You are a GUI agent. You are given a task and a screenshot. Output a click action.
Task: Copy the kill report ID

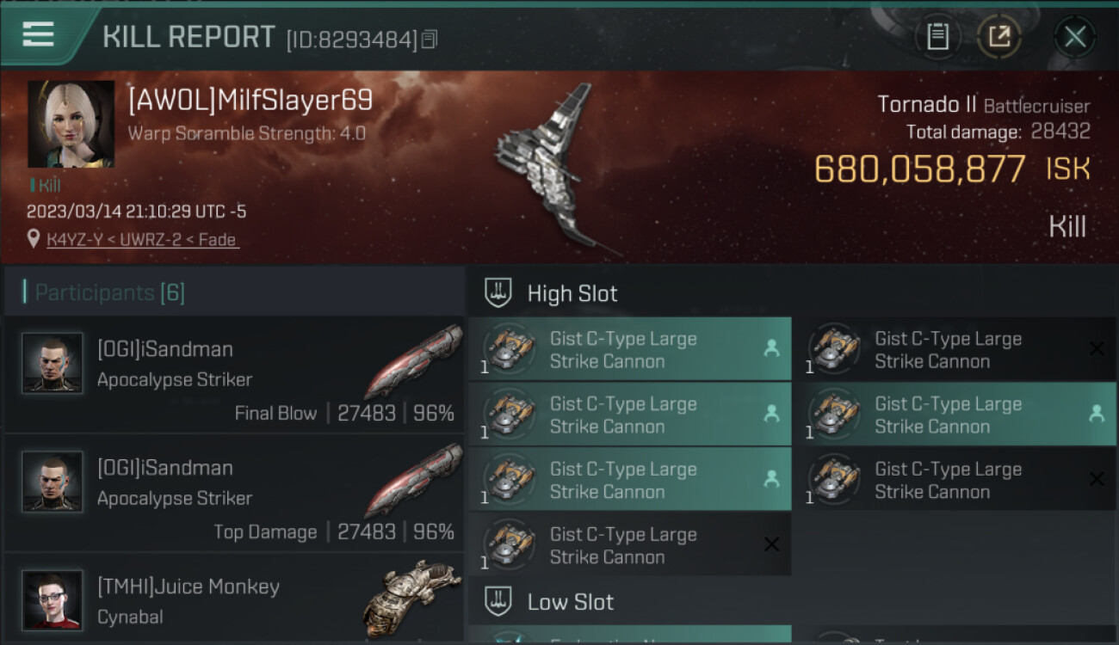click(430, 40)
